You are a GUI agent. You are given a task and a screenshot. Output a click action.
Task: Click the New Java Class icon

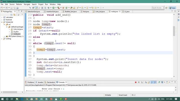tap(66, 8)
